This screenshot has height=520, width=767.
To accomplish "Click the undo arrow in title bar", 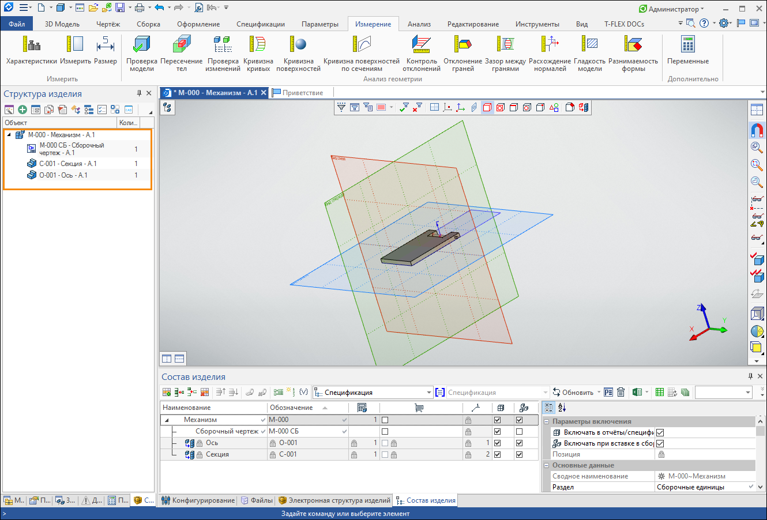I will (159, 8).
